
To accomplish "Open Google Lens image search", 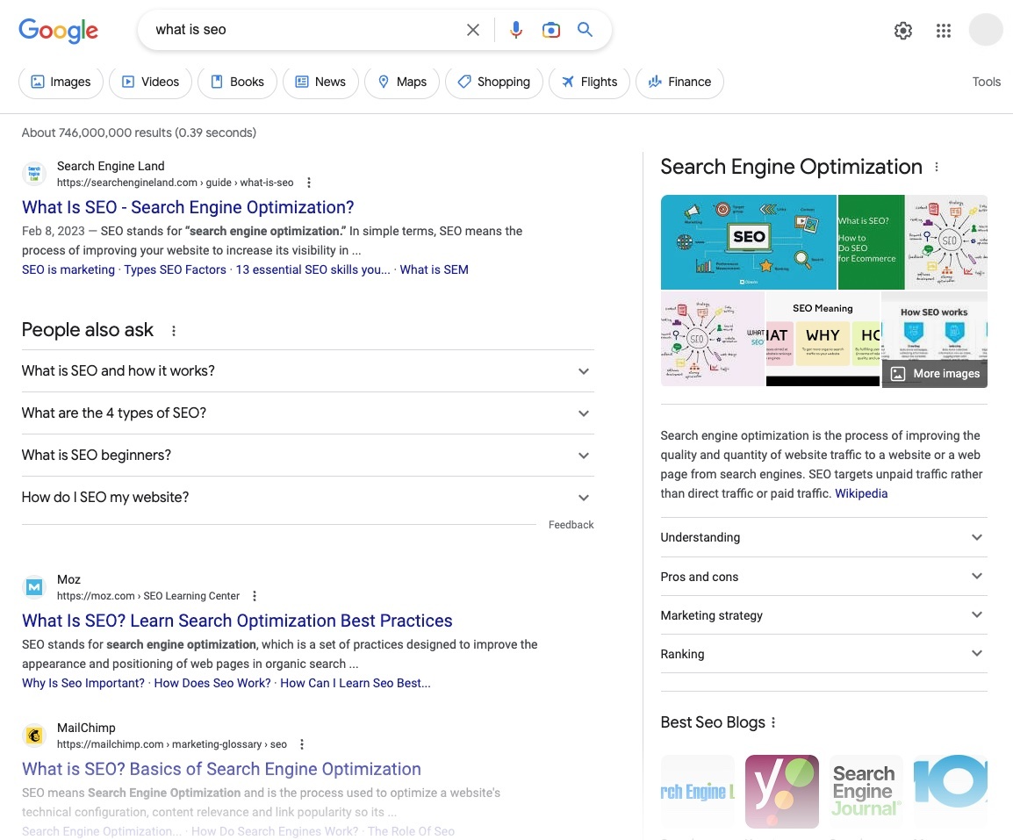I will [x=550, y=31].
